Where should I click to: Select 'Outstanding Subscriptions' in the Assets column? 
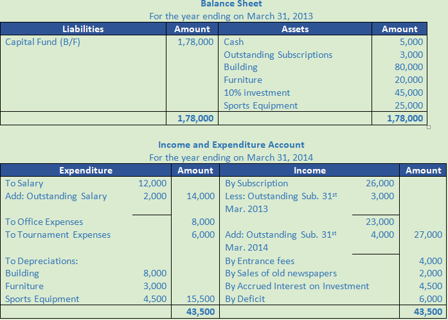[278, 55]
